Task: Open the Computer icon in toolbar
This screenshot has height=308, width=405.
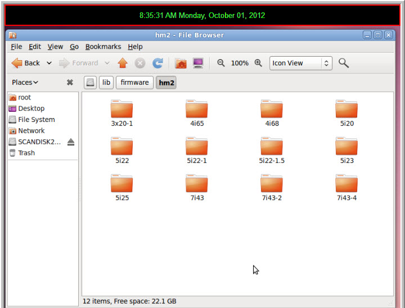Action: click(x=198, y=64)
